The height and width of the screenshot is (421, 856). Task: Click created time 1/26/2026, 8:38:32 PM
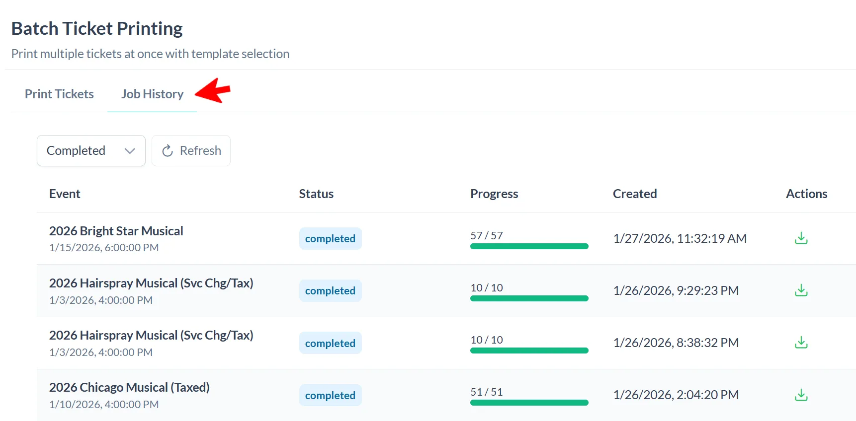tap(676, 343)
